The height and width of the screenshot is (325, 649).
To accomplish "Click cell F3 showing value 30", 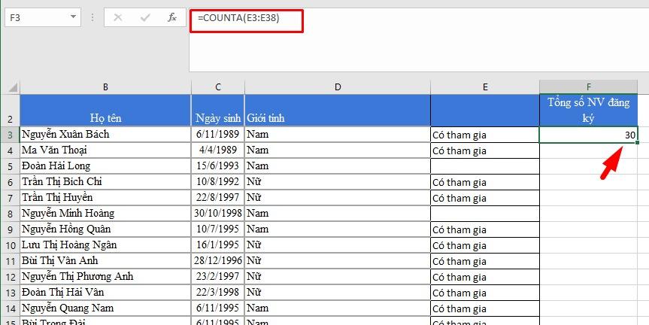I will point(588,135).
